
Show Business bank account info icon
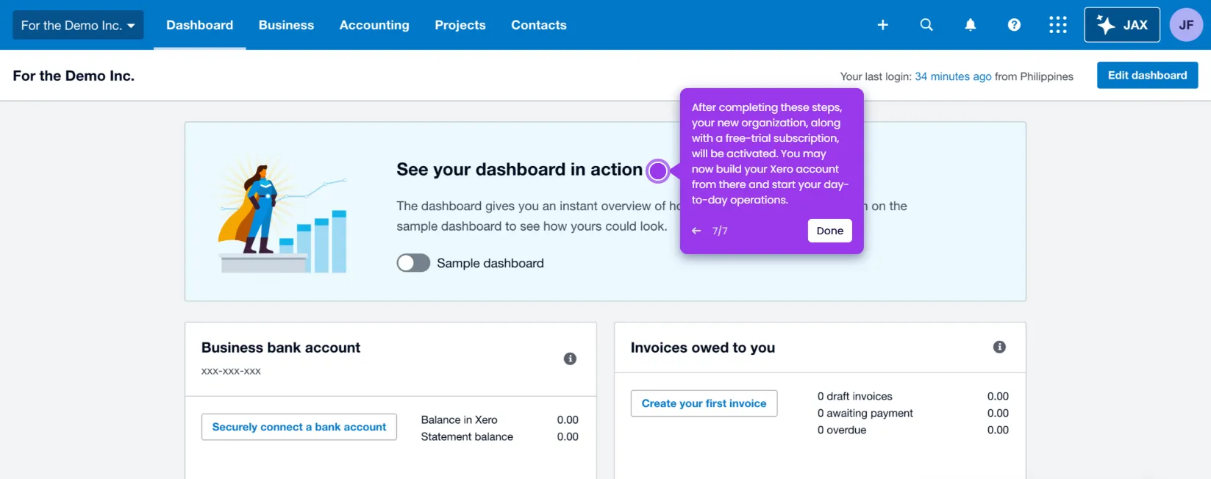tap(570, 359)
